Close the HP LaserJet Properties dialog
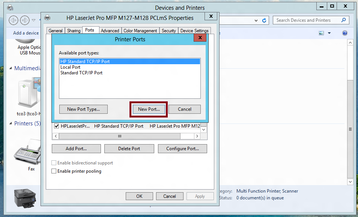The image size is (358, 217). click(211, 16)
